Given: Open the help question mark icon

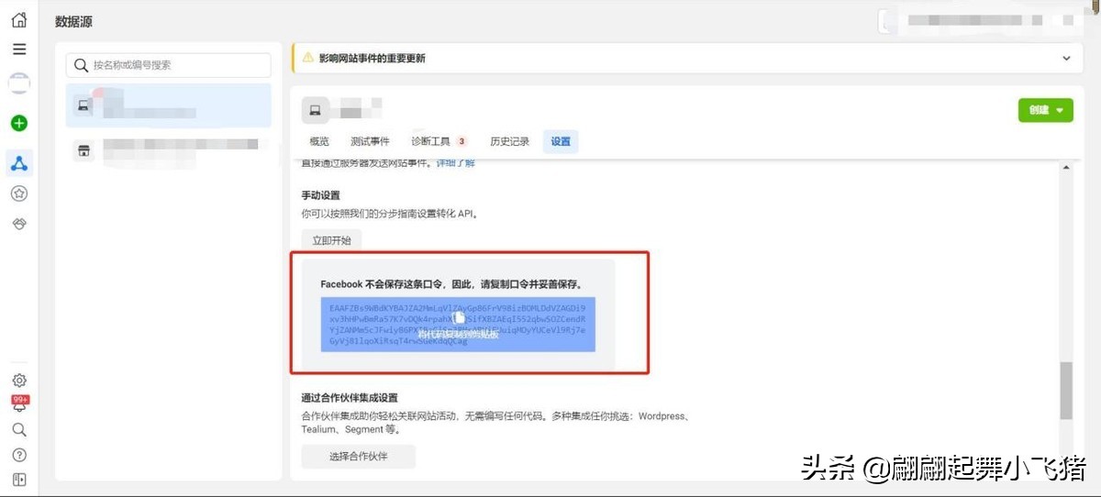Looking at the screenshot, I should click(x=19, y=455).
